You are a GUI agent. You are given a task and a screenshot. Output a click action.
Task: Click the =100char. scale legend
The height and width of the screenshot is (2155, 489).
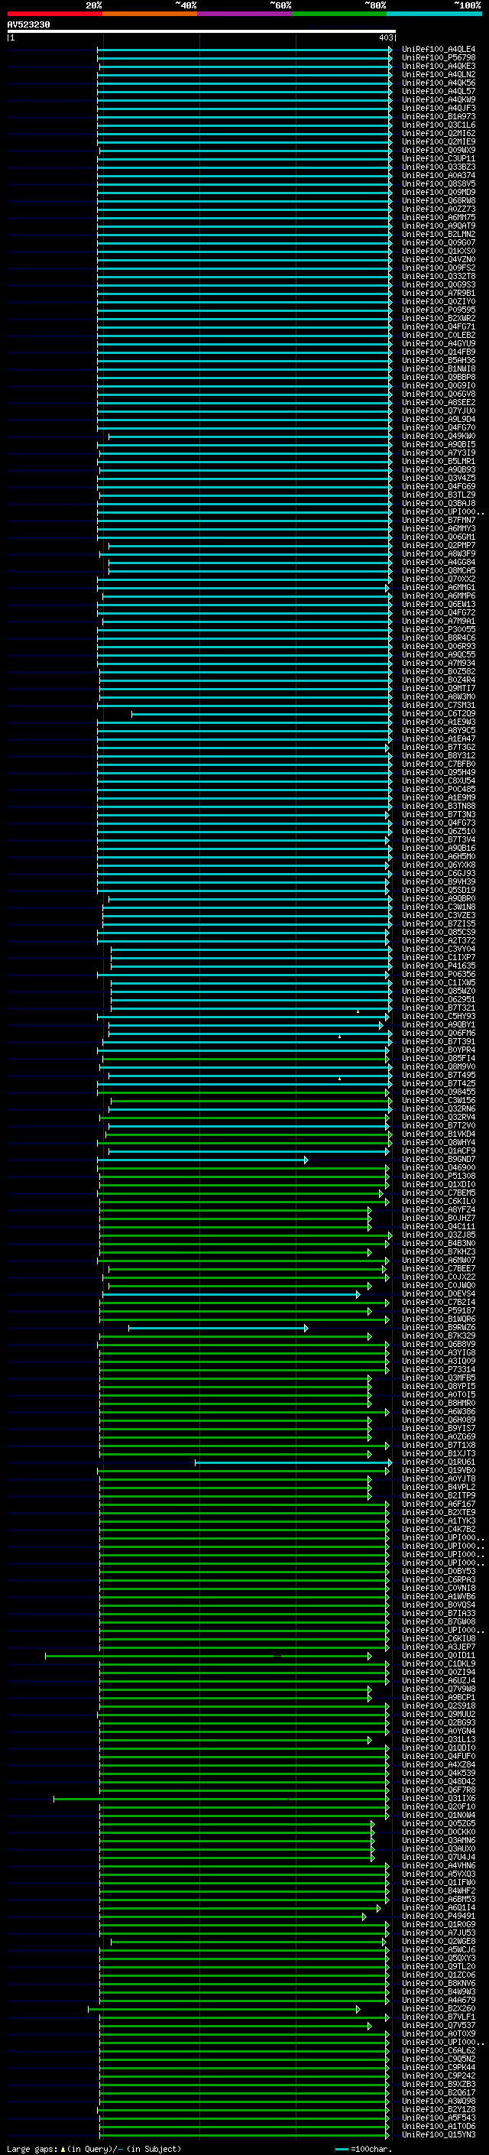364,2149
